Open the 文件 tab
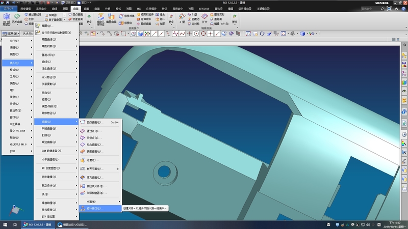Viewport: 408px width, 229px height. pyautogui.click(x=9, y=9)
